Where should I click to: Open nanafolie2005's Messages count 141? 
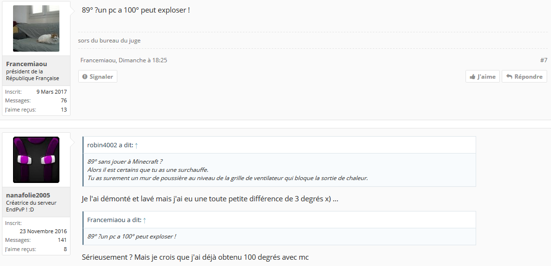[62, 240]
